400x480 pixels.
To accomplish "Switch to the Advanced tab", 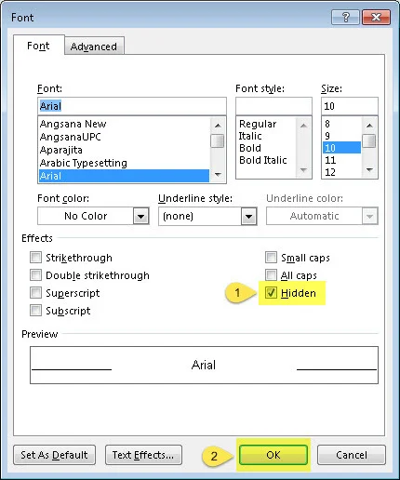I will point(94,47).
